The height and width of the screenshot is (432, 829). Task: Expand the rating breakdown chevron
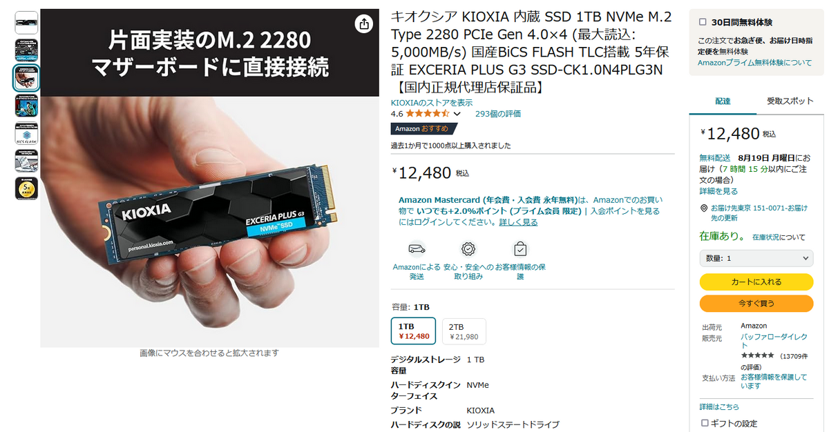(457, 114)
